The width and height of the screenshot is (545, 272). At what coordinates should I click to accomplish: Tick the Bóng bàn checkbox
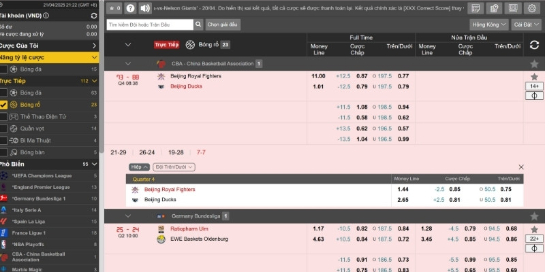[3, 152]
